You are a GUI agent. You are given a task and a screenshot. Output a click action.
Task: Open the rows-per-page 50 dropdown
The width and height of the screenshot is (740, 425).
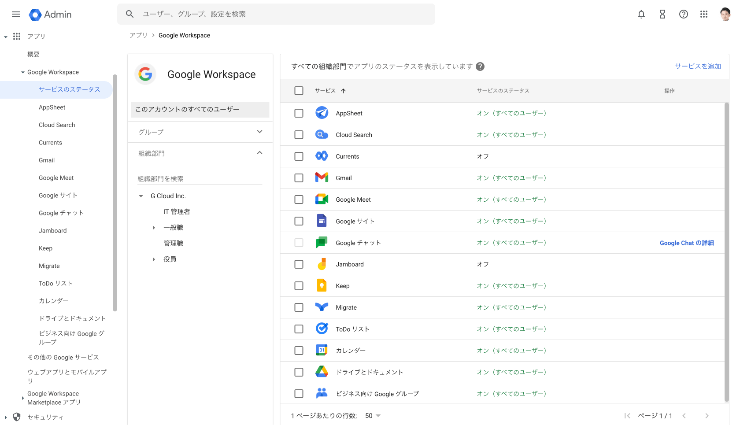tap(373, 416)
